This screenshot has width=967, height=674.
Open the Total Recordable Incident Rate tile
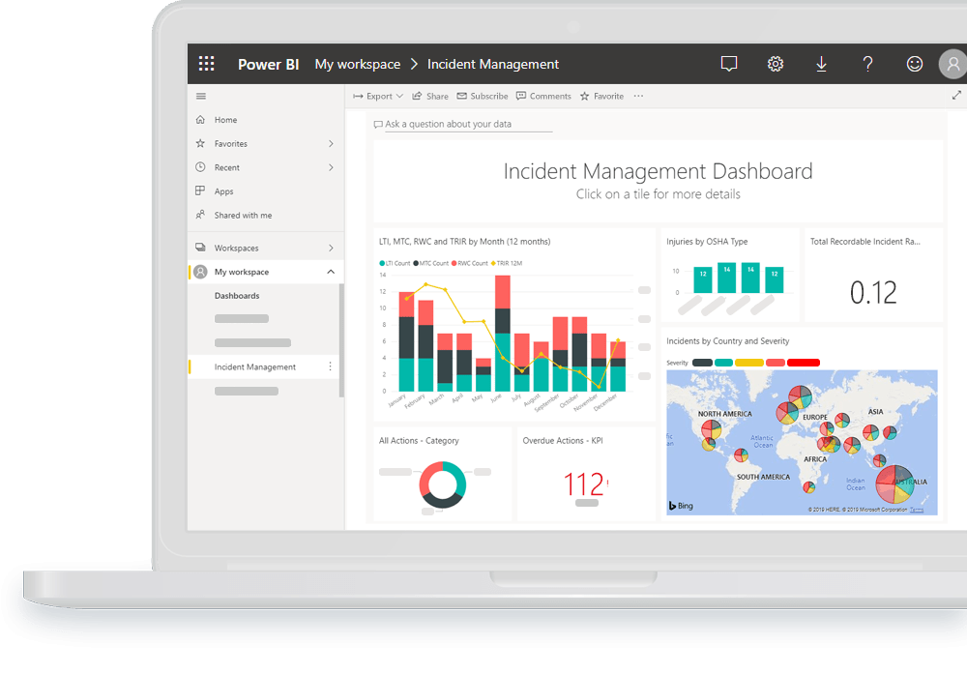pyautogui.click(x=874, y=275)
